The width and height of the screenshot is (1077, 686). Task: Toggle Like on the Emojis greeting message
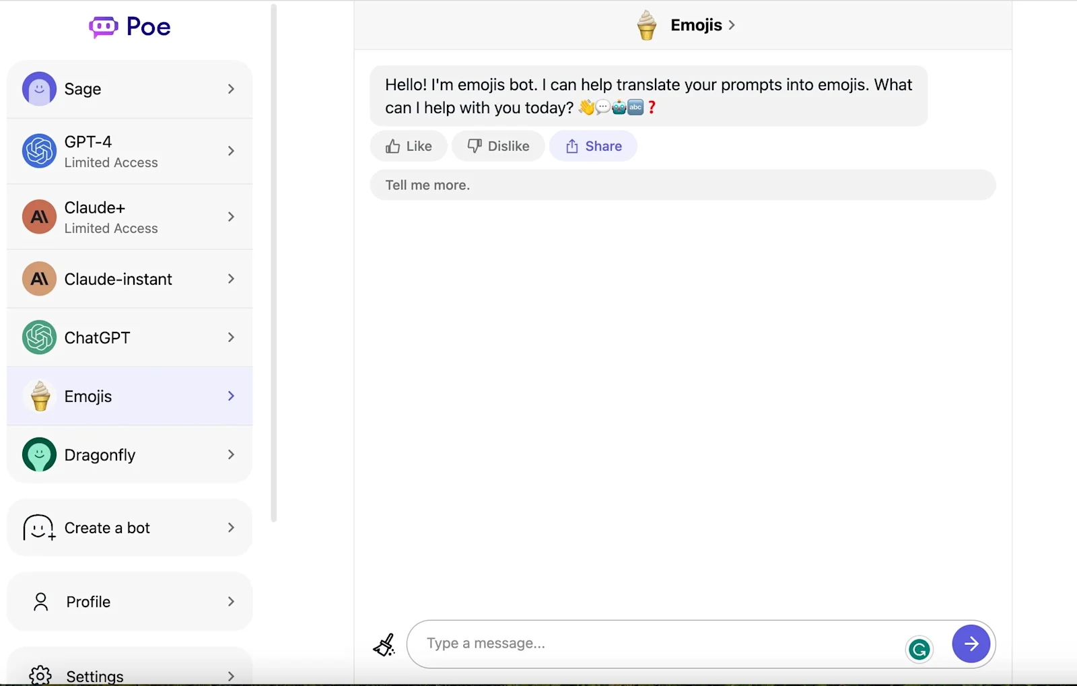[408, 145]
